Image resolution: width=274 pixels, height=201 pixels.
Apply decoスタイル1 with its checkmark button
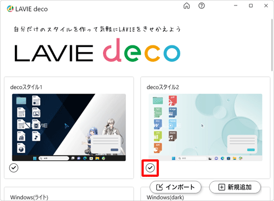pyautogui.click(x=14, y=168)
